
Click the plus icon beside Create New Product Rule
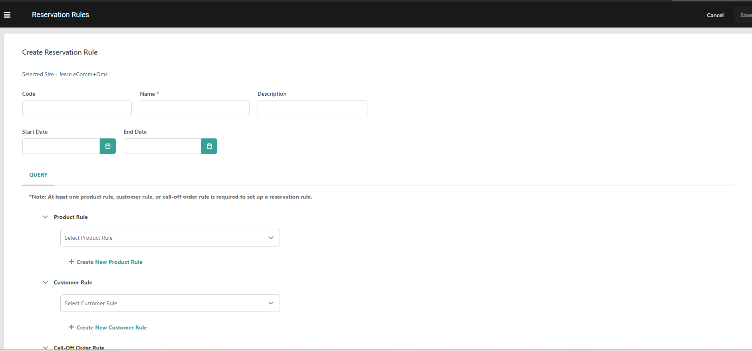(71, 262)
